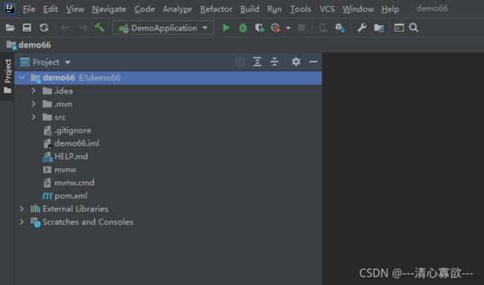Open the Analyze menu

pos(177,9)
